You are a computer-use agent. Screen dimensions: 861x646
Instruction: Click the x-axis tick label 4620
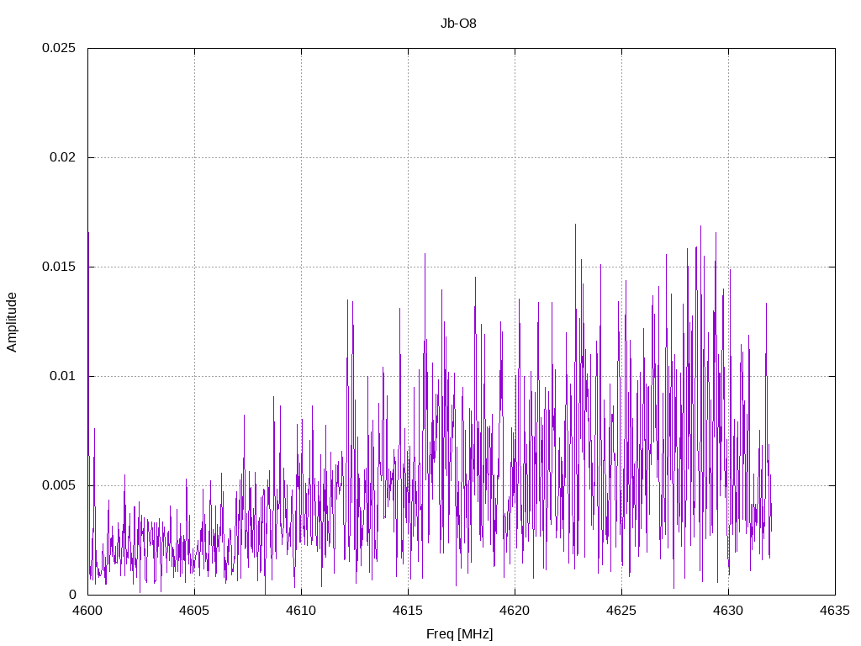(x=515, y=611)
